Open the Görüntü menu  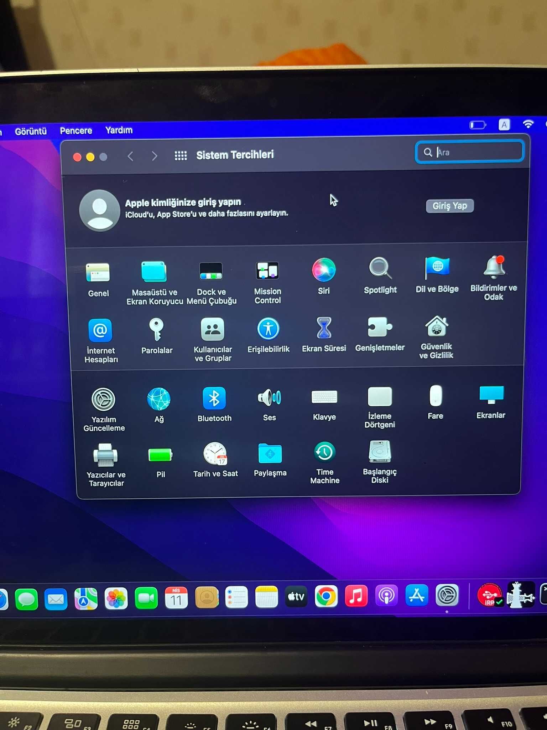coord(31,131)
